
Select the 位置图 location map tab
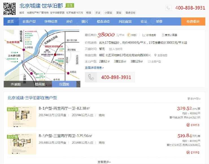click(x=64, y=84)
